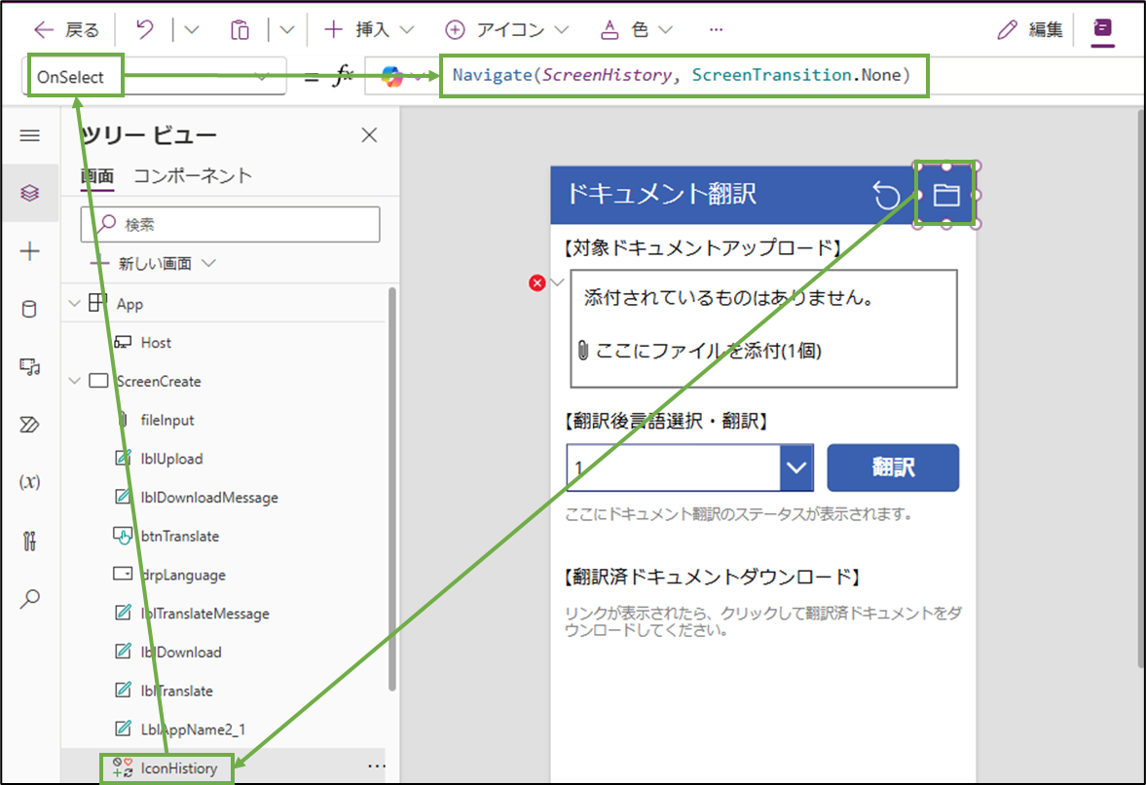1146x785 pixels.
Task: Click the more options ellipsis in toolbar
Action: click(717, 30)
